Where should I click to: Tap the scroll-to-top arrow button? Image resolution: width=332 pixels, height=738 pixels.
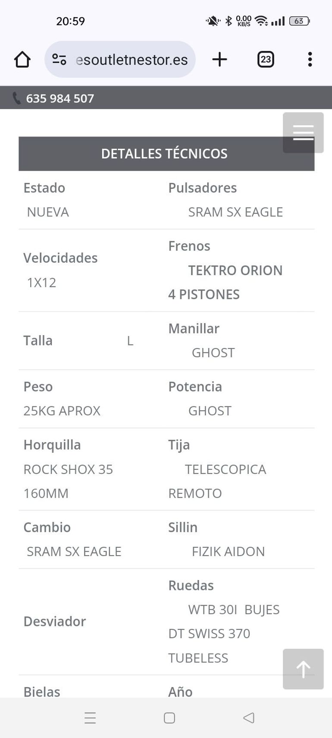(x=303, y=669)
